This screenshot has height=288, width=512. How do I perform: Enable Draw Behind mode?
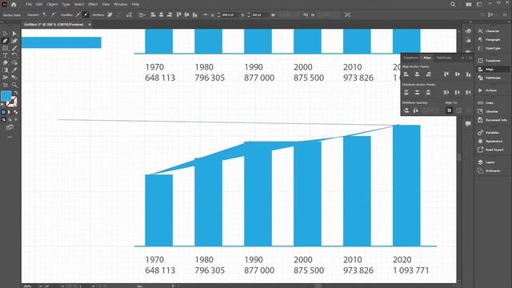point(9,120)
